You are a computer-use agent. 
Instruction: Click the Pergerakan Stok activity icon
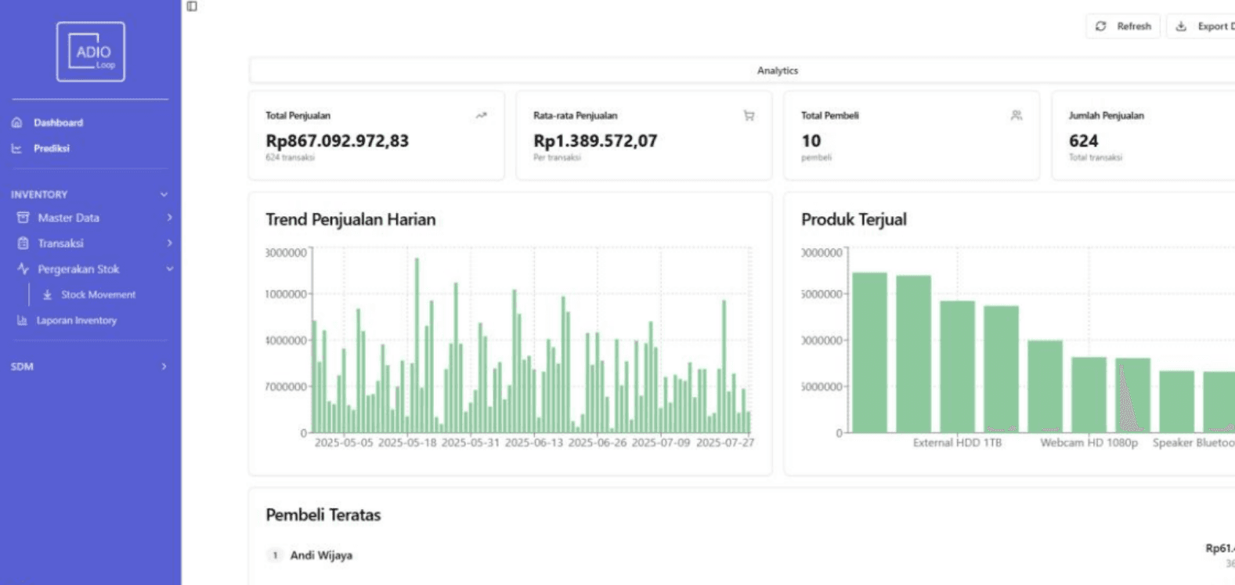[x=23, y=269]
